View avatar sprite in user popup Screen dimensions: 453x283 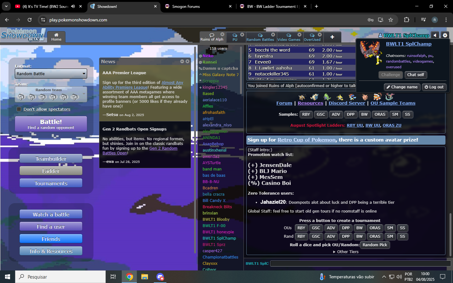[371, 52]
